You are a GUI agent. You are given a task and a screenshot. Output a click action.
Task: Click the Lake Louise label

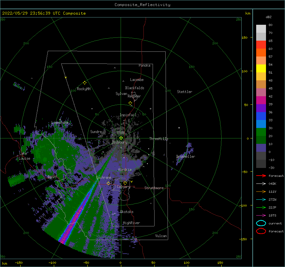tap(24, 156)
